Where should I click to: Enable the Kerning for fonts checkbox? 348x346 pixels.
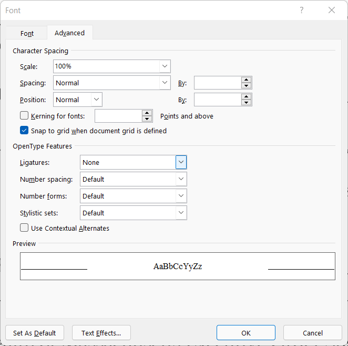click(x=24, y=116)
